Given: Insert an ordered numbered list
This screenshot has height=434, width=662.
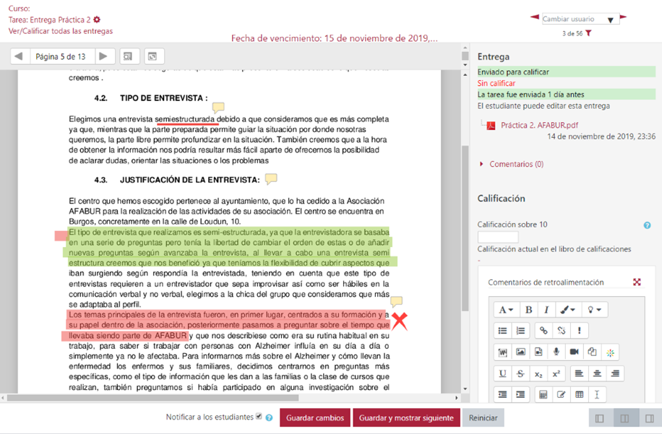Looking at the screenshot, I should [x=520, y=331].
